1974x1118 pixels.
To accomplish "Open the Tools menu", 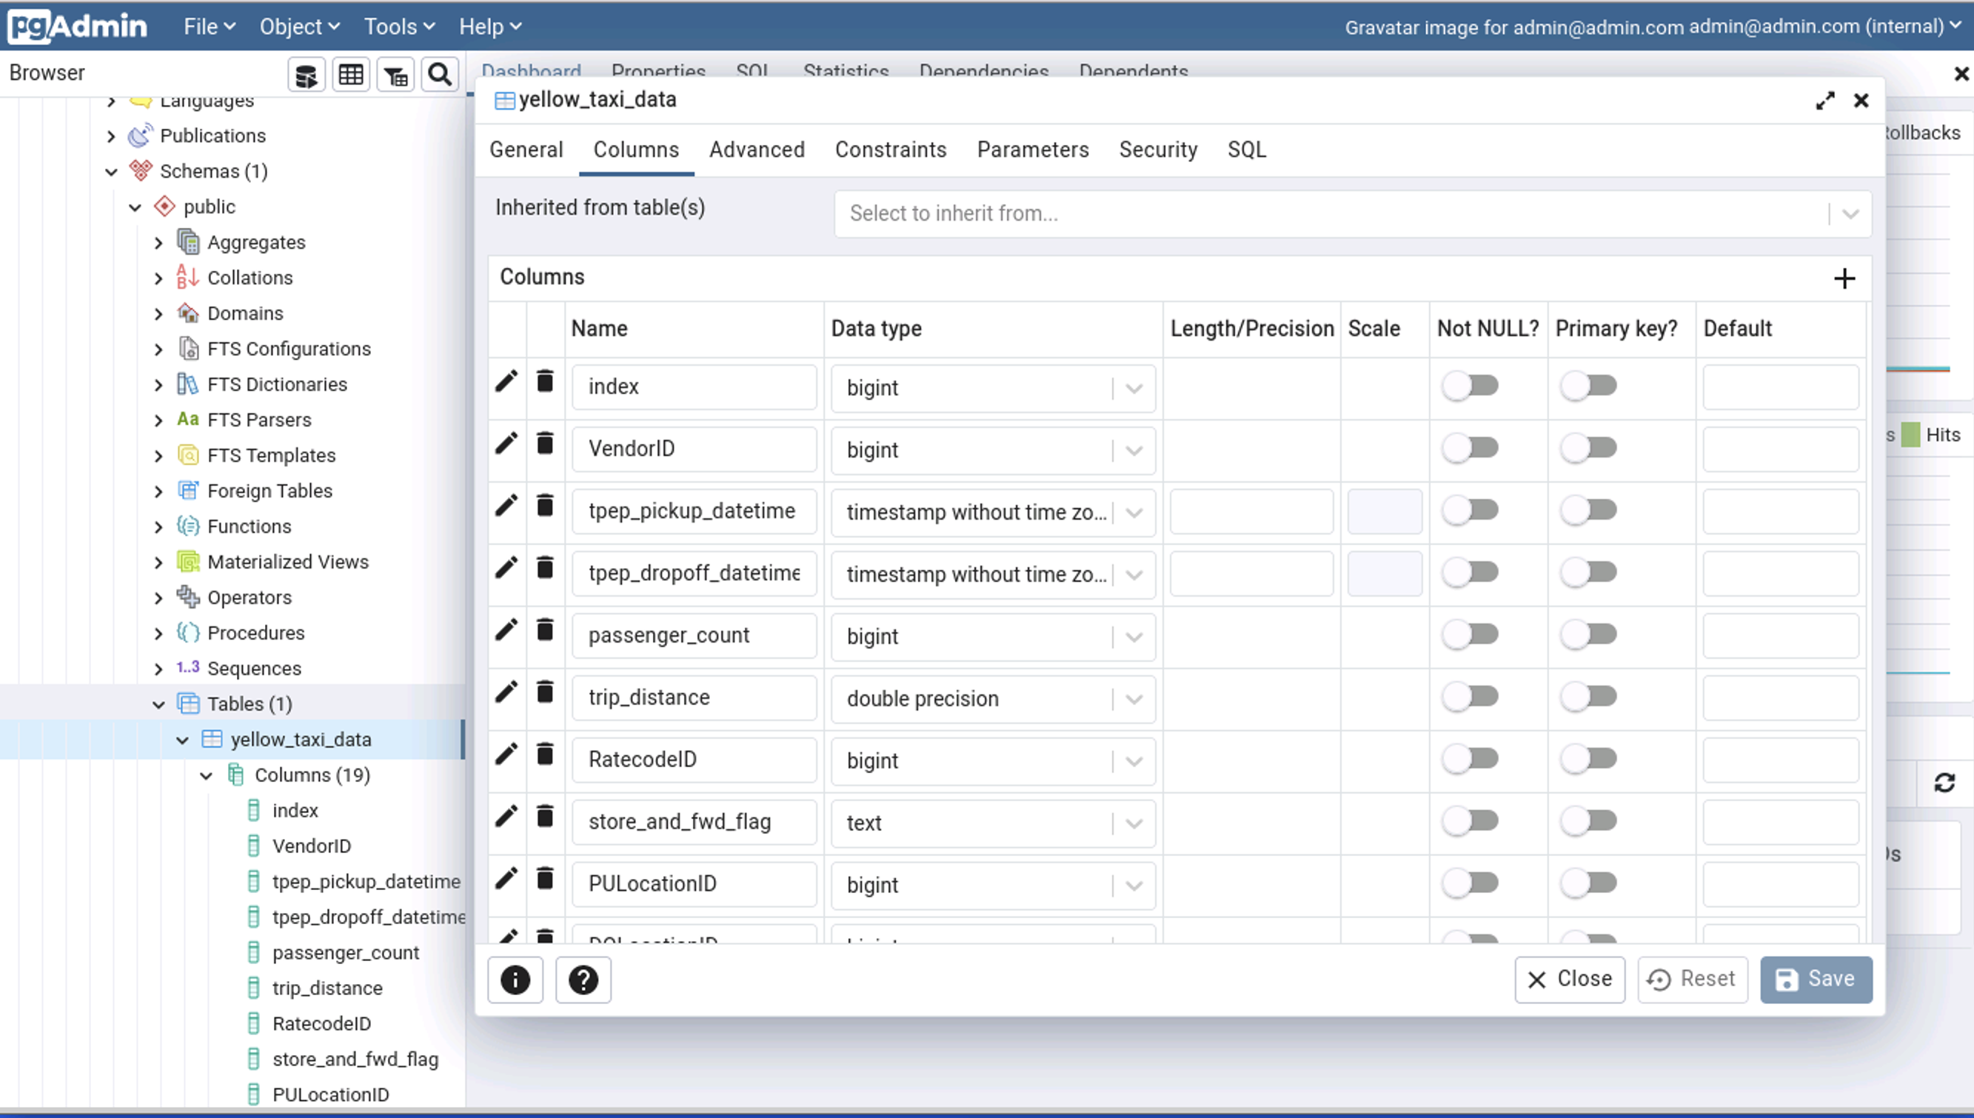I will [x=399, y=27].
